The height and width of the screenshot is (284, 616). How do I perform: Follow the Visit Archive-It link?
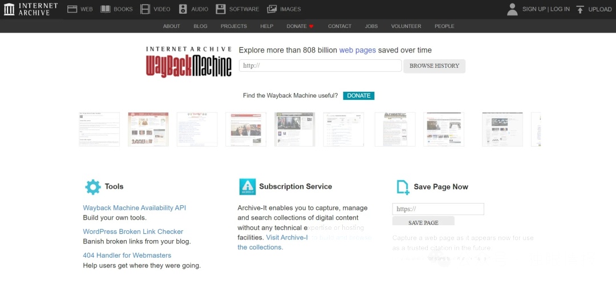point(287,237)
